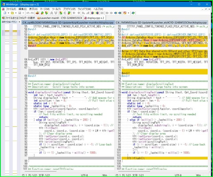Click the right pane's line 72 #endif
Viewport: 213px width, 177px height.
click(x=126, y=73)
